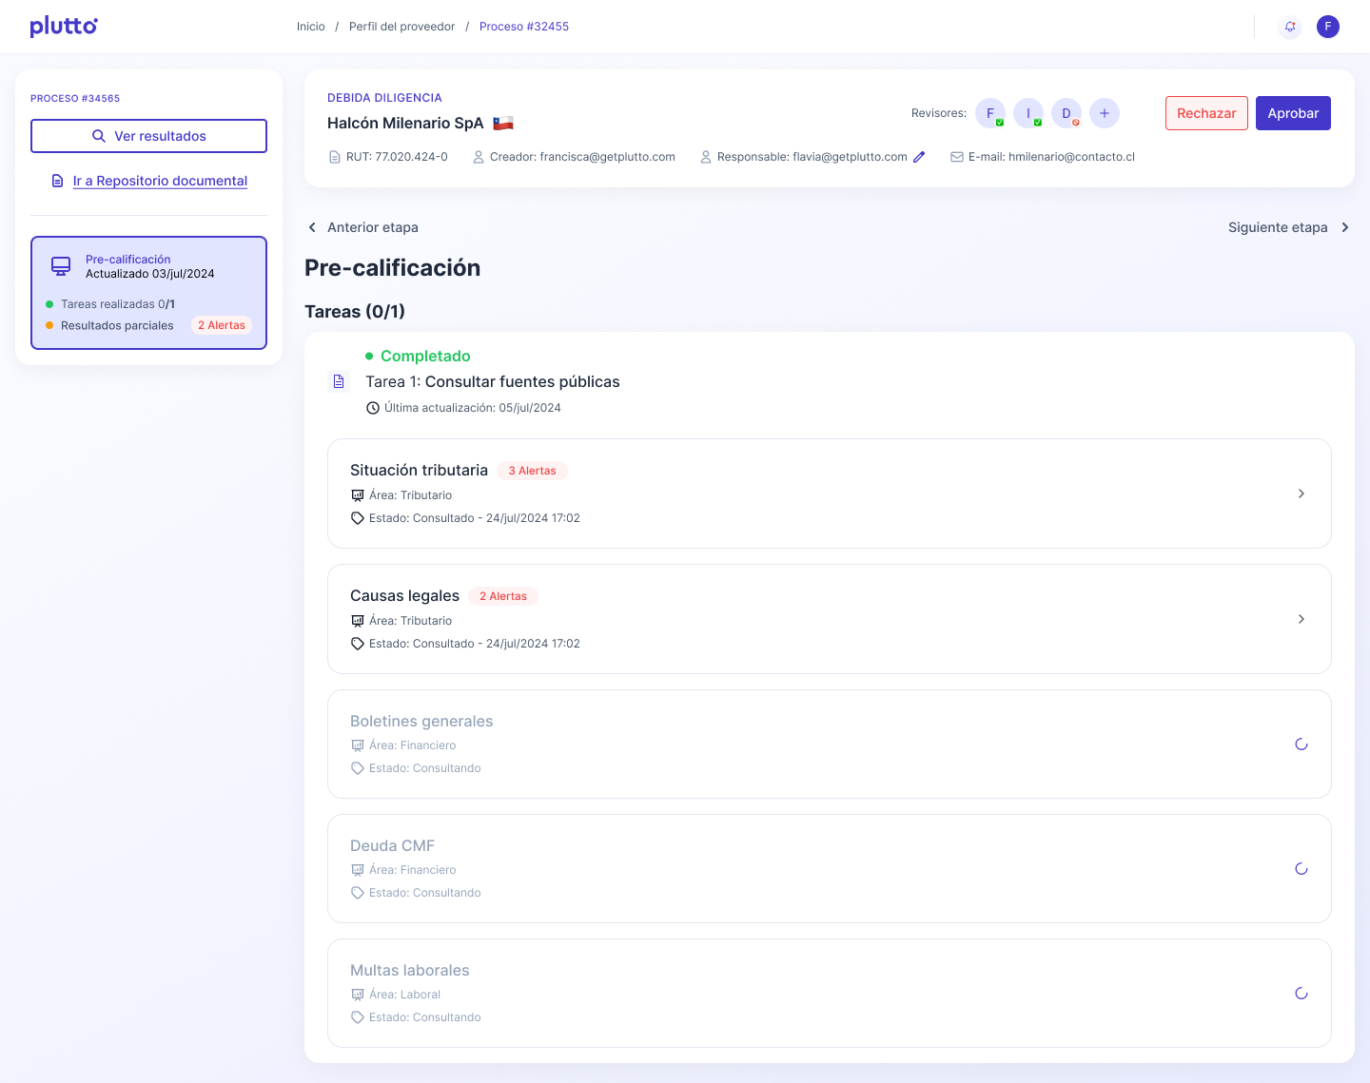
Task: Click the 2 Alertas badge on Causas legales
Action: tap(503, 596)
